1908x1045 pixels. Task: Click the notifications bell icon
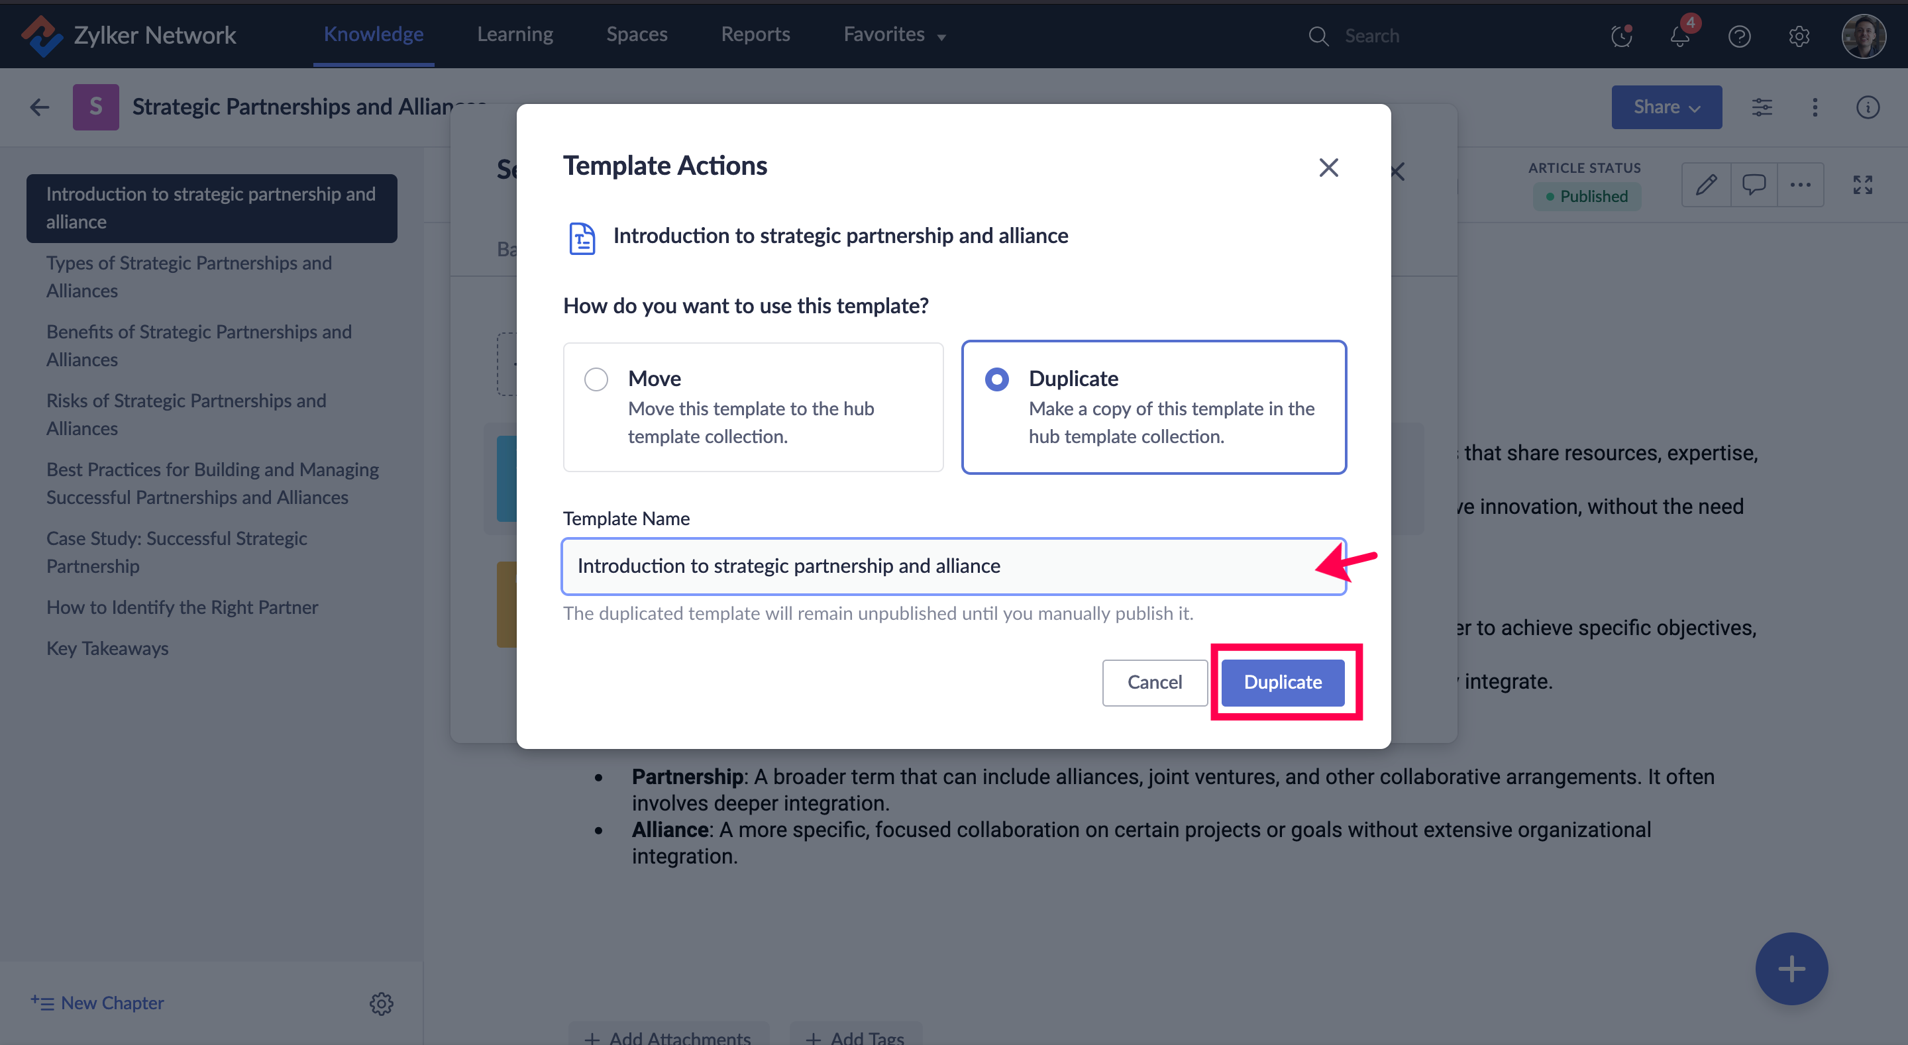[x=1679, y=36]
